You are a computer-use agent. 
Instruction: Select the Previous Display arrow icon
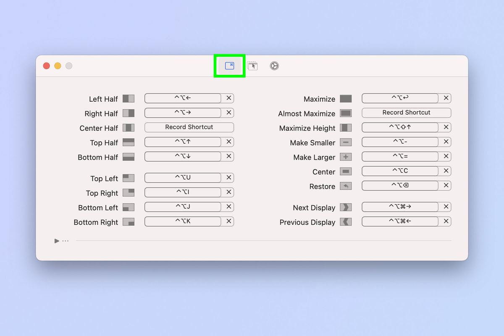(x=346, y=222)
